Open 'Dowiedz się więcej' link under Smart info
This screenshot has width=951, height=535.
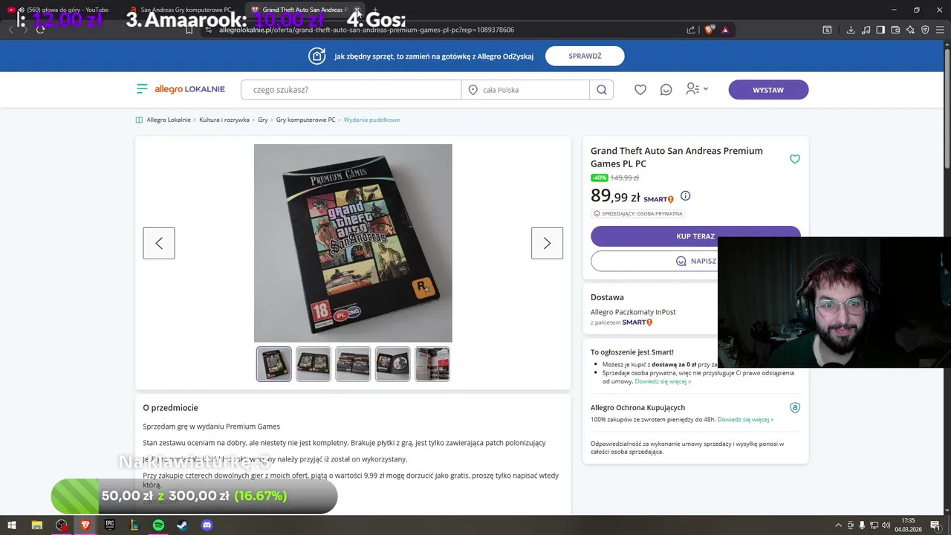coord(663,381)
